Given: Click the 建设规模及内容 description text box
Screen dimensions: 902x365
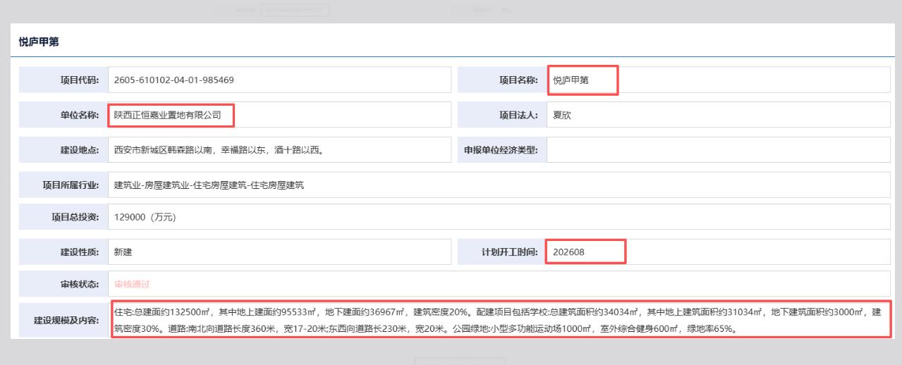Looking at the screenshot, I should point(501,320).
